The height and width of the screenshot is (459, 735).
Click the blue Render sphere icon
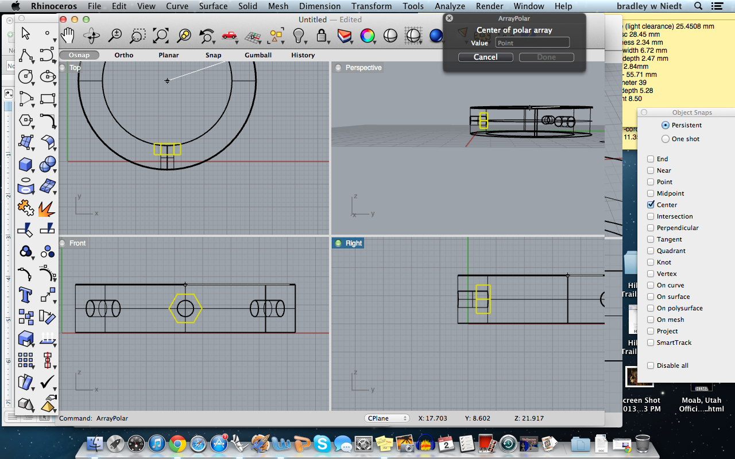[x=436, y=36]
